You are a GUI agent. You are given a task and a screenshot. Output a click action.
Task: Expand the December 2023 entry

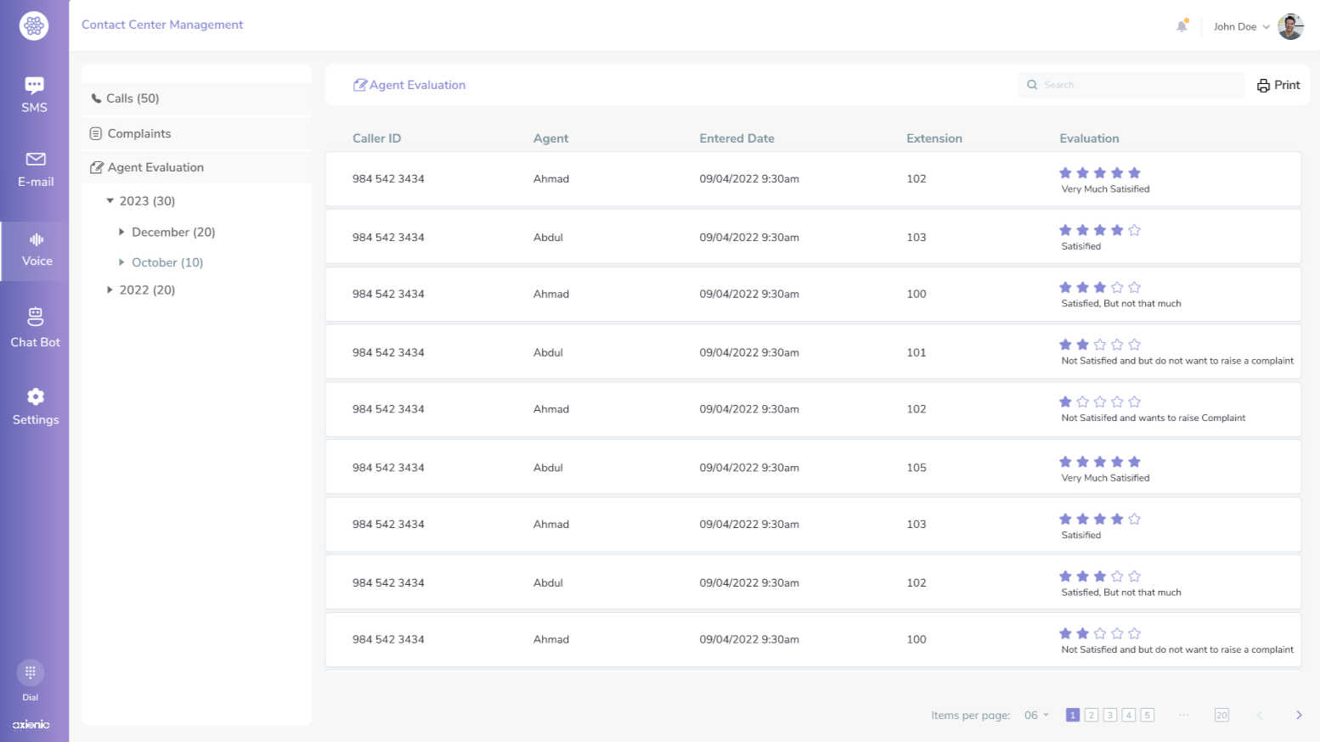pos(121,232)
